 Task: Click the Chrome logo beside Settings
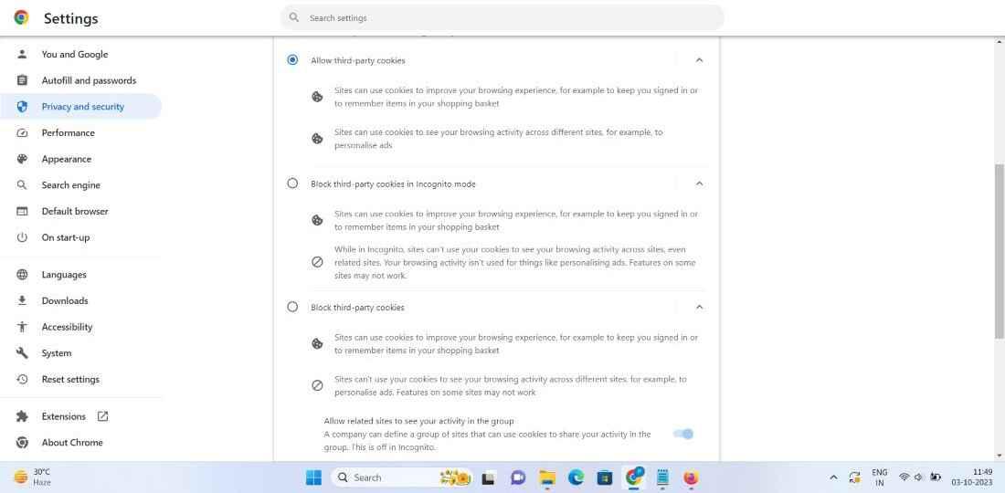pos(21,18)
